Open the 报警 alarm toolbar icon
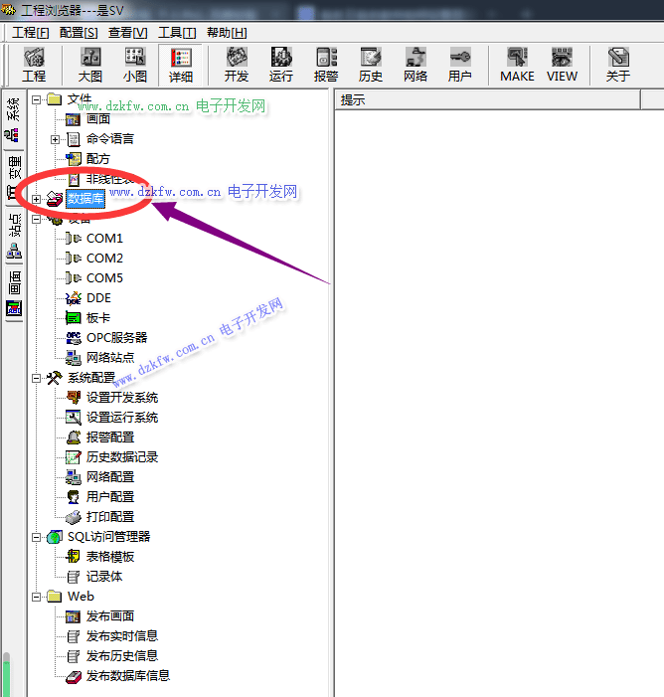This screenshot has height=697, width=664. pyautogui.click(x=326, y=65)
